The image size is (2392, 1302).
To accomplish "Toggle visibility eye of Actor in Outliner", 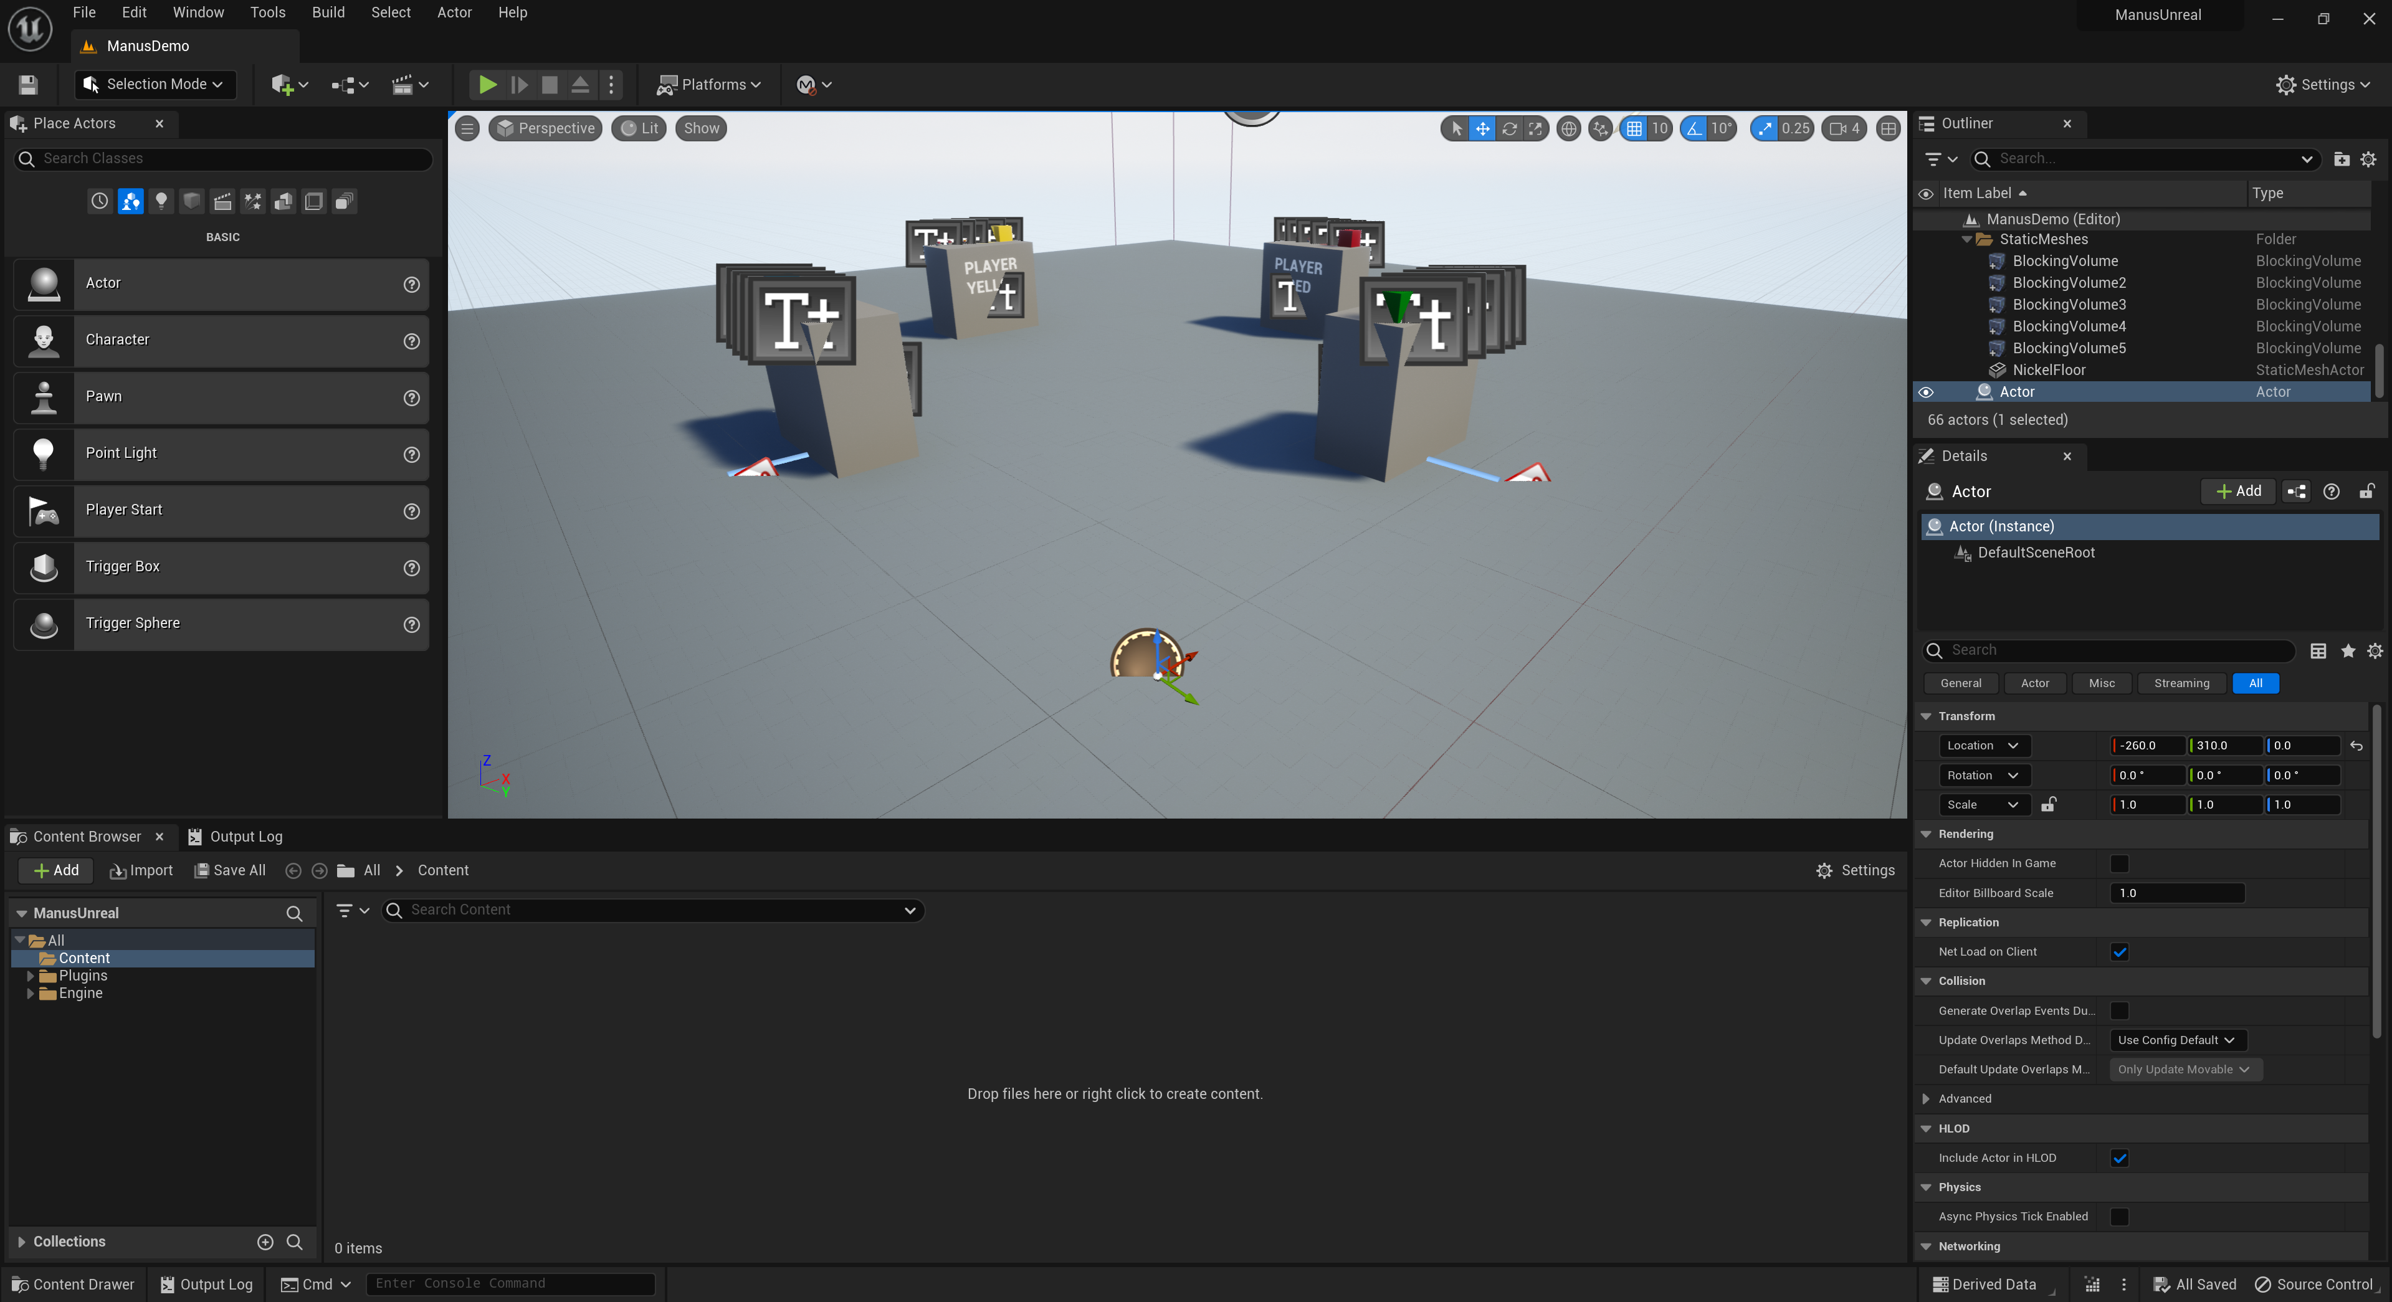I will [x=1926, y=392].
